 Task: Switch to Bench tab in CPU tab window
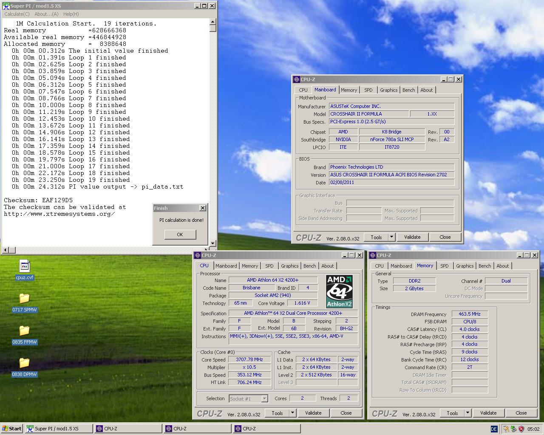pyautogui.click(x=309, y=266)
